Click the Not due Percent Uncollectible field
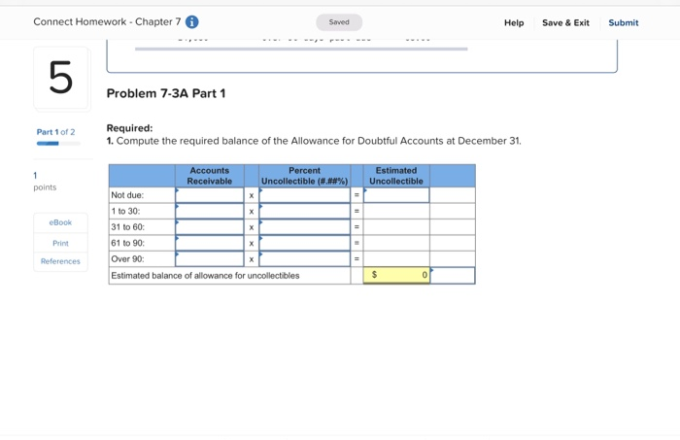This screenshot has height=440, width=680. tap(304, 195)
